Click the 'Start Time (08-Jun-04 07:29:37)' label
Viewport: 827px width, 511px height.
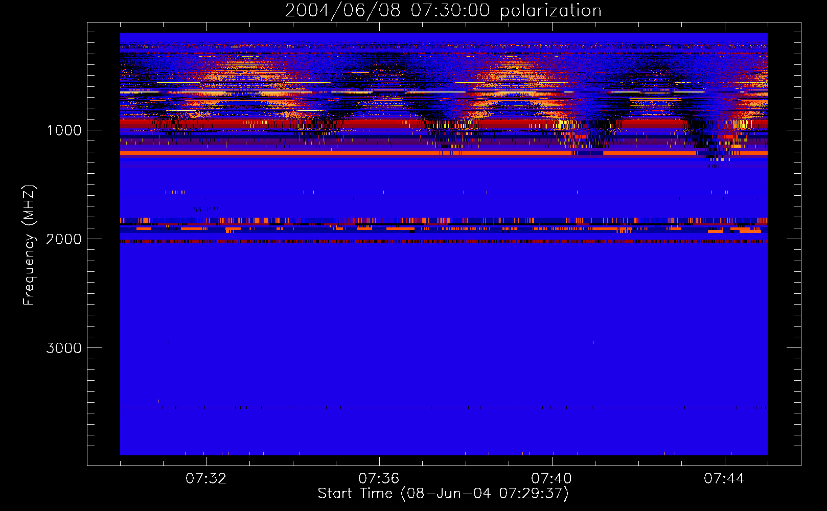click(x=443, y=494)
